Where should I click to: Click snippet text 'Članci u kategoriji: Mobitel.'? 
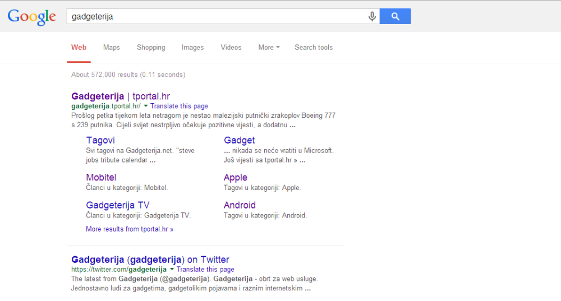point(127,188)
